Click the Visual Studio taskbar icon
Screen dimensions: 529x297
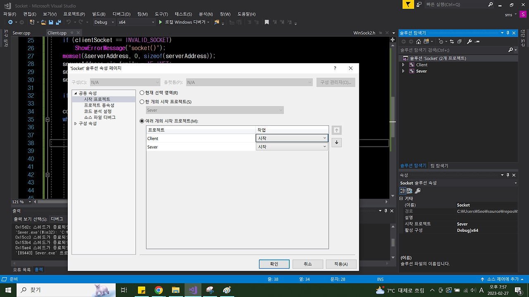193,290
